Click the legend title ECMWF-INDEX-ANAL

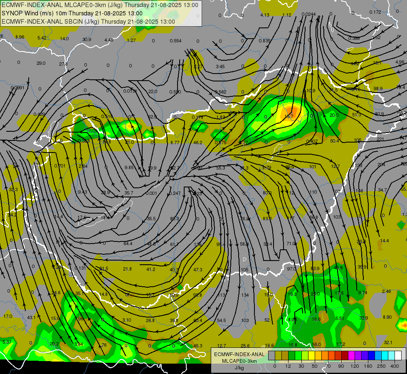(239, 354)
